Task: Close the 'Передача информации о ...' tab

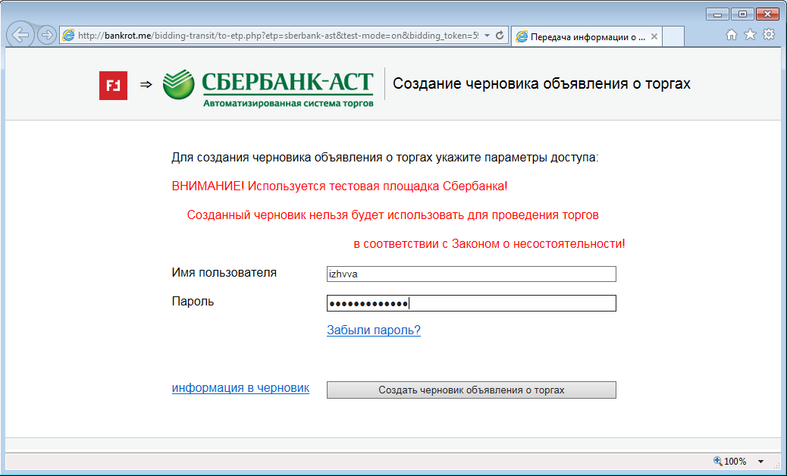Action: (x=654, y=36)
